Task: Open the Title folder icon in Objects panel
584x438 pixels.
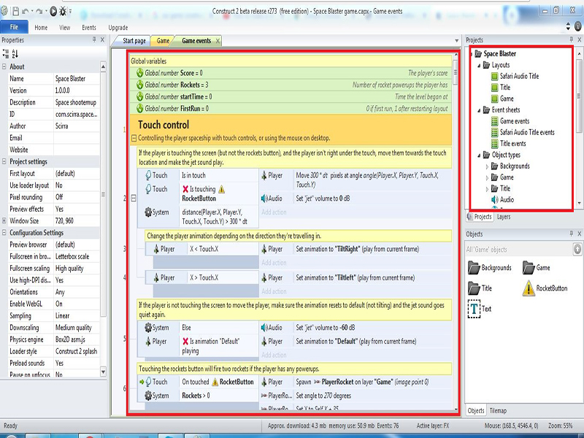Action: tap(474, 288)
